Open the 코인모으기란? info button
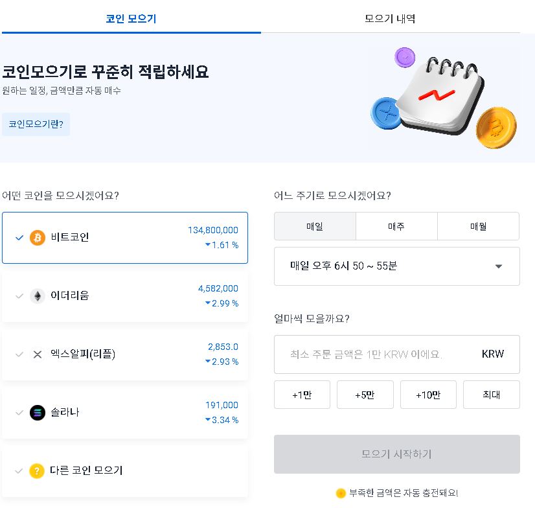The image size is (535, 508). (x=36, y=124)
